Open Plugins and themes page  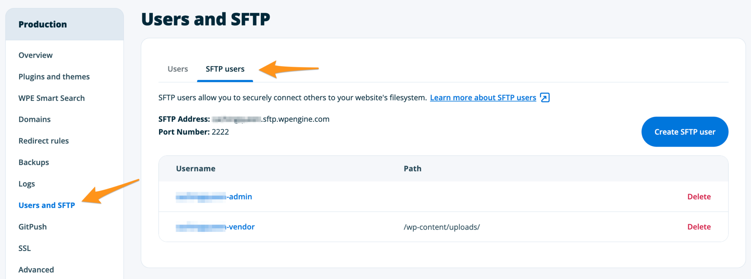coord(54,77)
